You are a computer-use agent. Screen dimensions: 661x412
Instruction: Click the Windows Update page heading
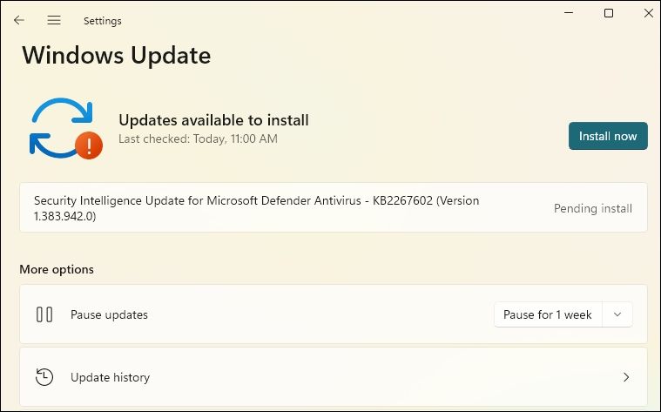117,55
